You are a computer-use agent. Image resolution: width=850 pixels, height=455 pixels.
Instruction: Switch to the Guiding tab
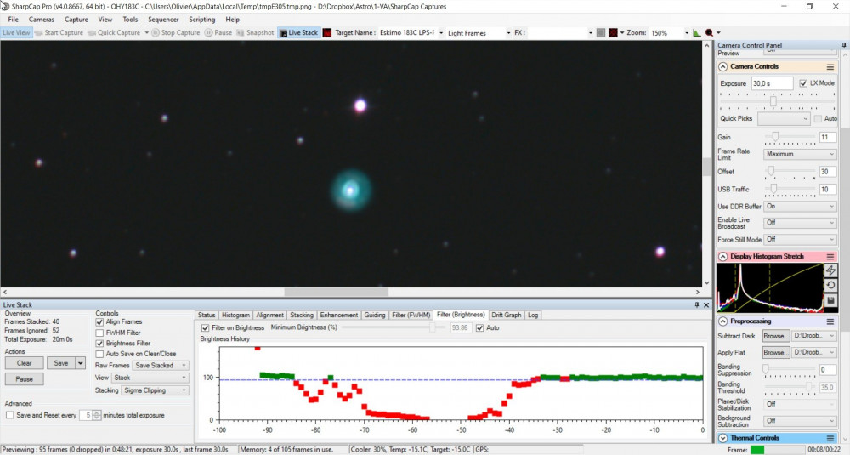375,315
